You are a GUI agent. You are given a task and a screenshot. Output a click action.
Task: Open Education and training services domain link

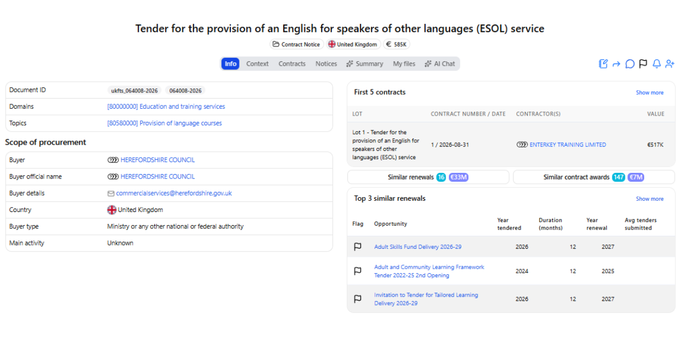coord(166,107)
